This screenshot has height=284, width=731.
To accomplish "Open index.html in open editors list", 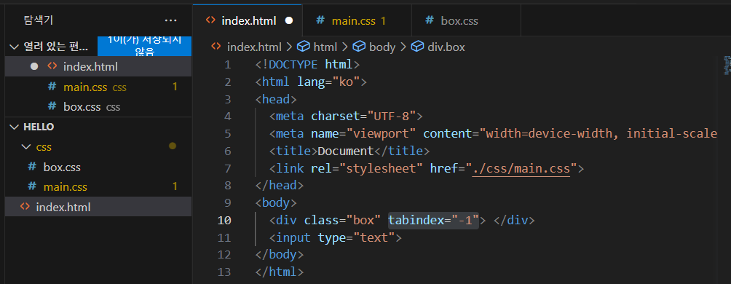I will [x=98, y=67].
